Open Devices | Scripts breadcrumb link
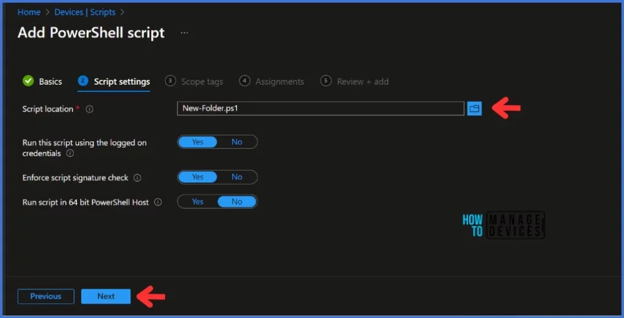 click(85, 12)
